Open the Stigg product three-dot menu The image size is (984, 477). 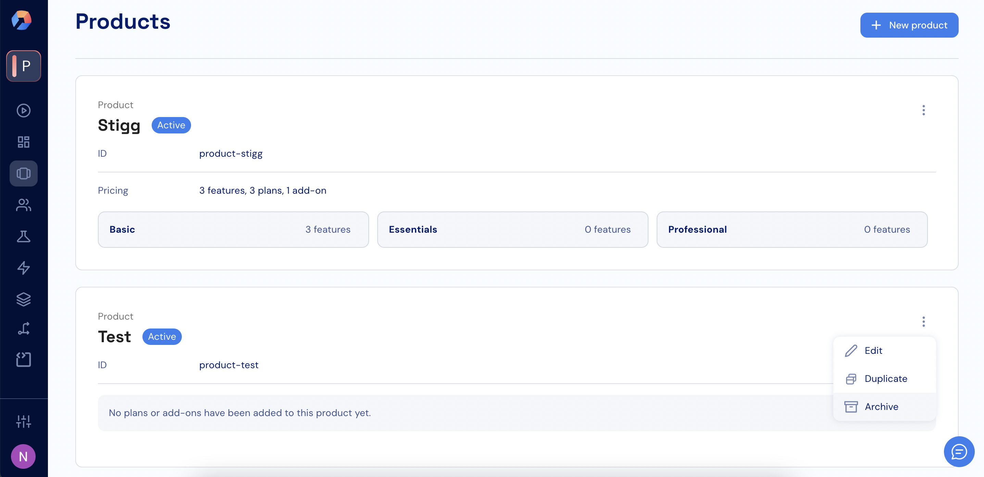coord(923,111)
